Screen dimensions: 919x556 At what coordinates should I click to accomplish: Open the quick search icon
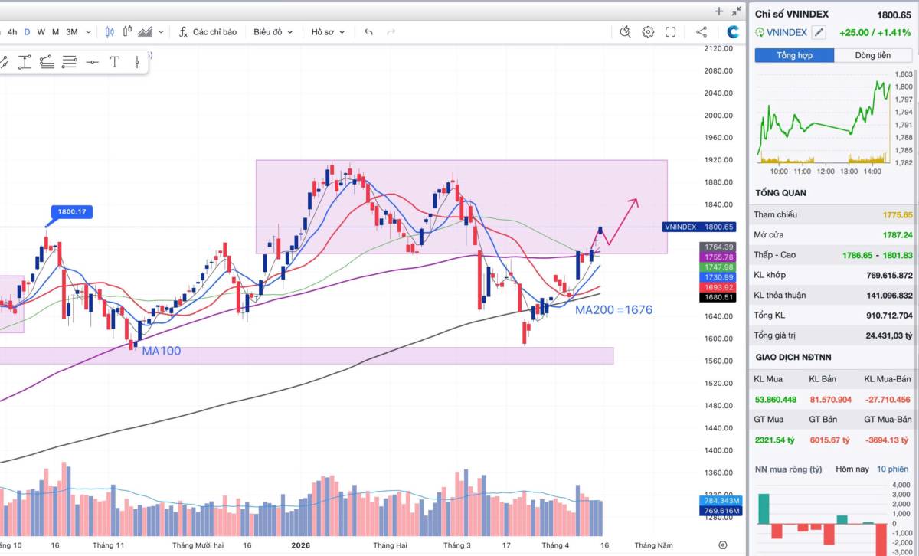(x=625, y=31)
